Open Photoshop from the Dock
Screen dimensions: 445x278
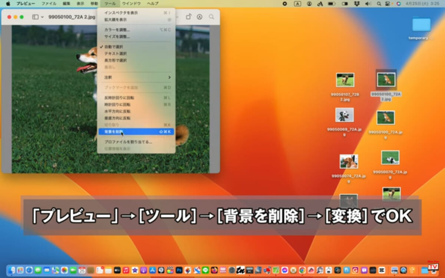[179, 270]
